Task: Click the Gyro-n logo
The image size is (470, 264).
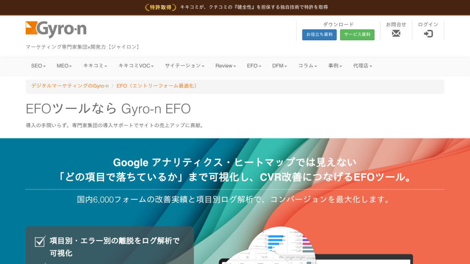Action: click(56, 29)
